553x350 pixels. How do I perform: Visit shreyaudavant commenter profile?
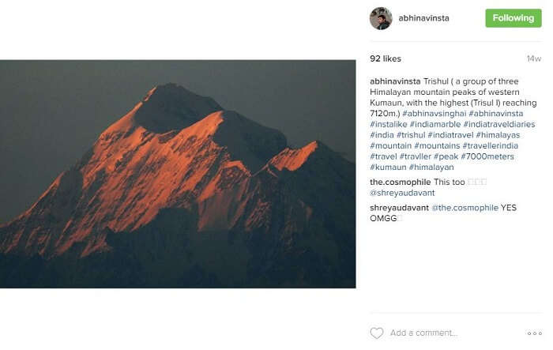(x=399, y=208)
